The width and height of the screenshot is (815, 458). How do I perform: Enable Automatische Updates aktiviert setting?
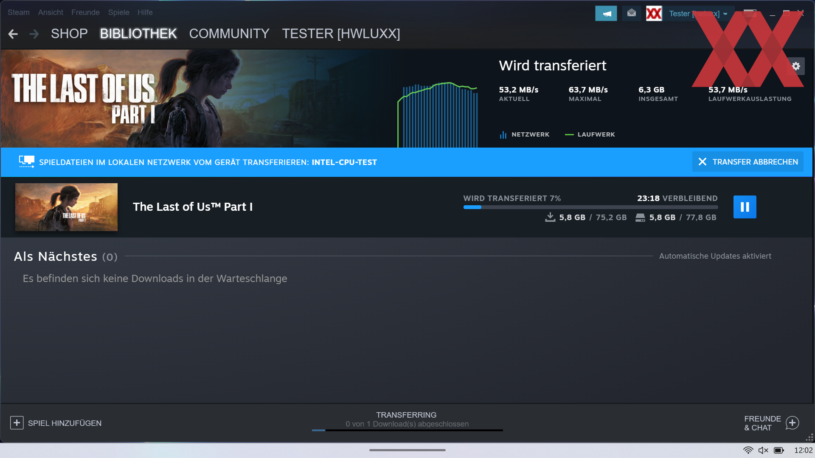[x=716, y=257]
